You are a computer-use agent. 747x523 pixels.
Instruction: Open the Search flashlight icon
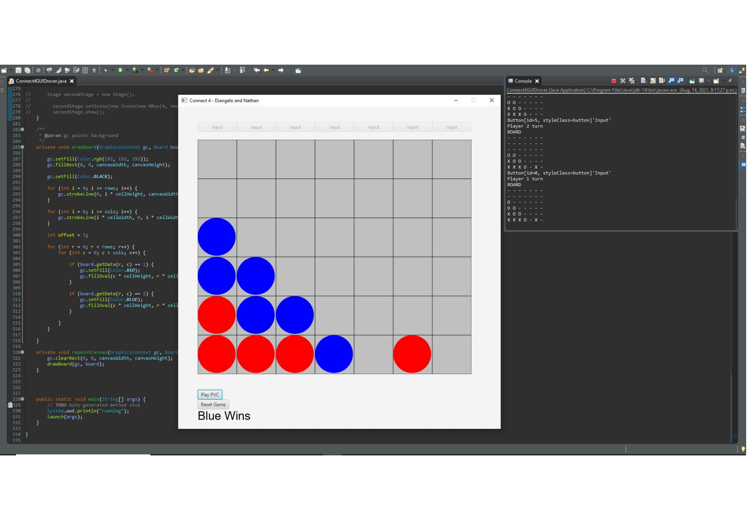coord(211,71)
